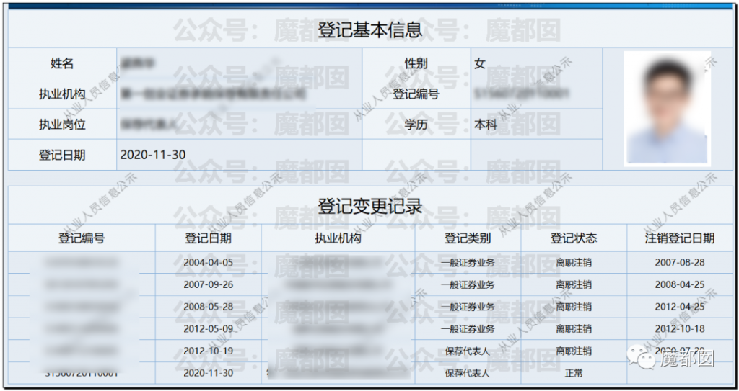Click the 2007-09-26 registration date cell
The image size is (739, 391).
pos(208,284)
